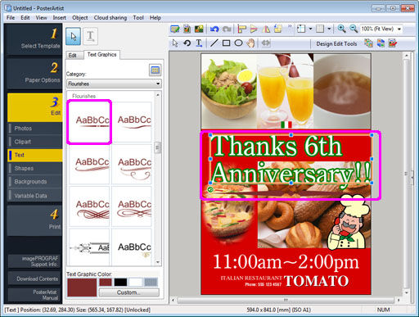Click the Custom... color button
This screenshot has width=419, height=317.
[x=128, y=292]
